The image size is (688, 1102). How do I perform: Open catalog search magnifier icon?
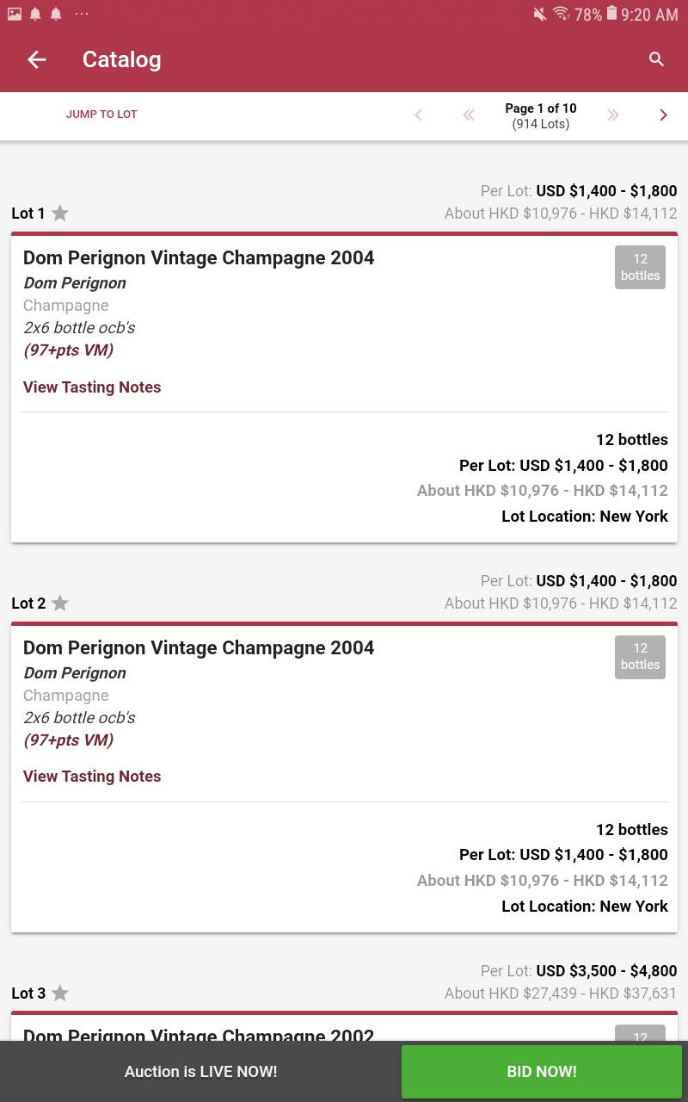(656, 59)
